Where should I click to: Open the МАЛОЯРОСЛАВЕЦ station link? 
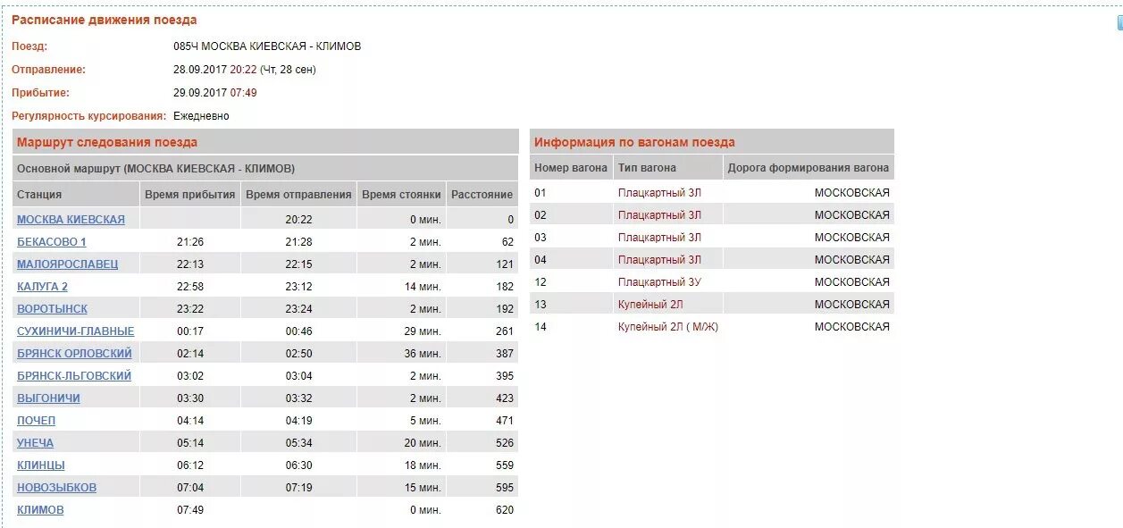tap(67, 264)
